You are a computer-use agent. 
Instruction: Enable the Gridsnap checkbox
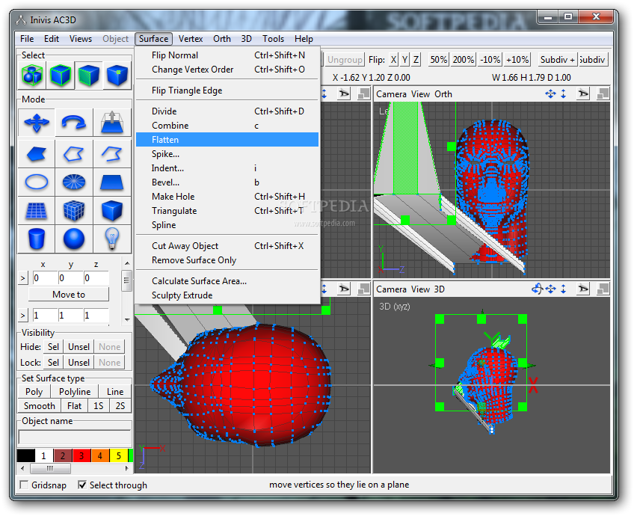coord(24,485)
